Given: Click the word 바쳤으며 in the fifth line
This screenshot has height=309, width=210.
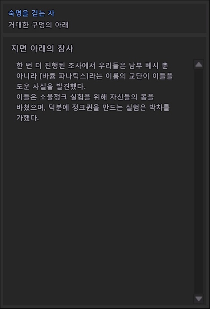Looking at the screenshot, I should pyautogui.click(x=31, y=107).
